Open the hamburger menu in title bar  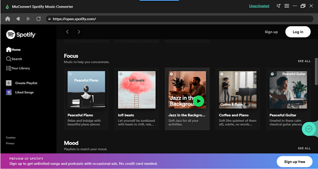click(x=287, y=6)
